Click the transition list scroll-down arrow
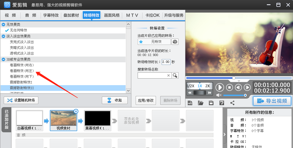Viewport: 293px width, 148px height. (x=128, y=91)
